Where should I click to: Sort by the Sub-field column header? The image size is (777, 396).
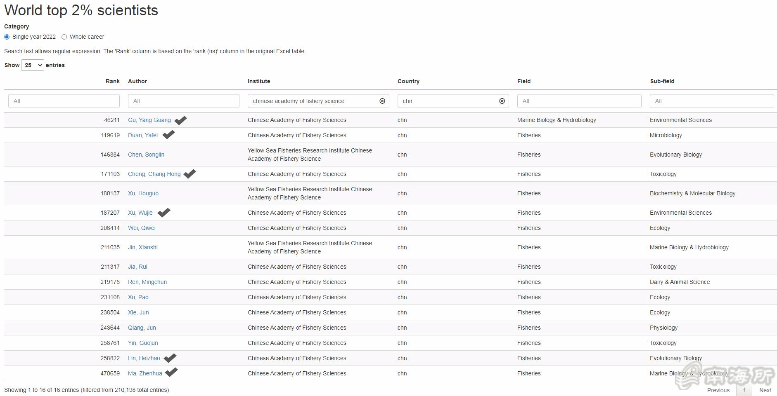(x=662, y=81)
